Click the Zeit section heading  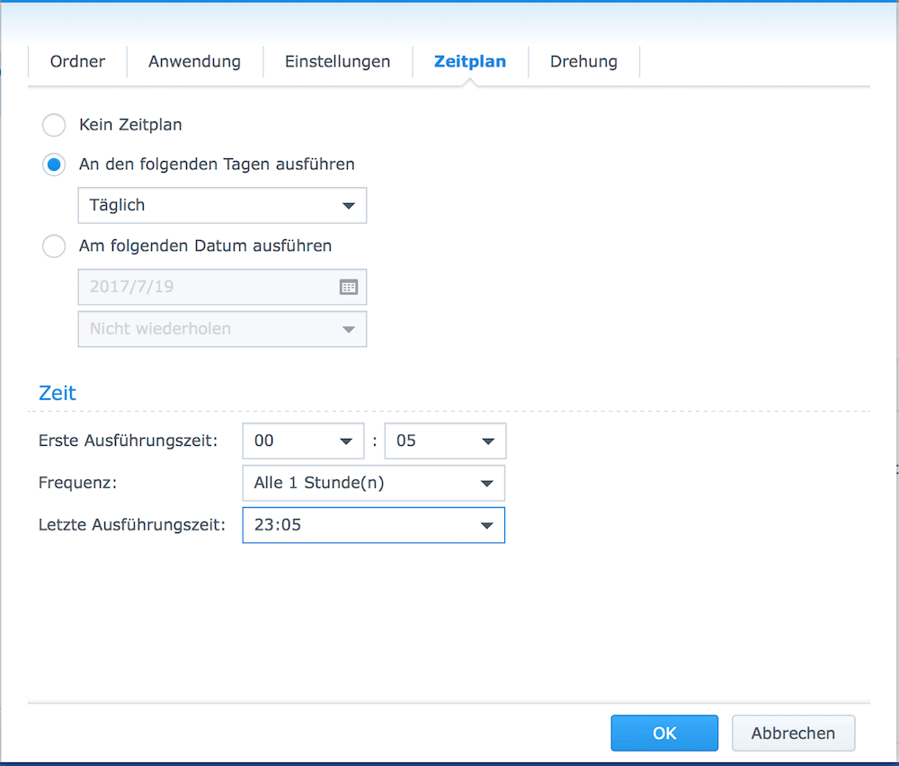(58, 393)
